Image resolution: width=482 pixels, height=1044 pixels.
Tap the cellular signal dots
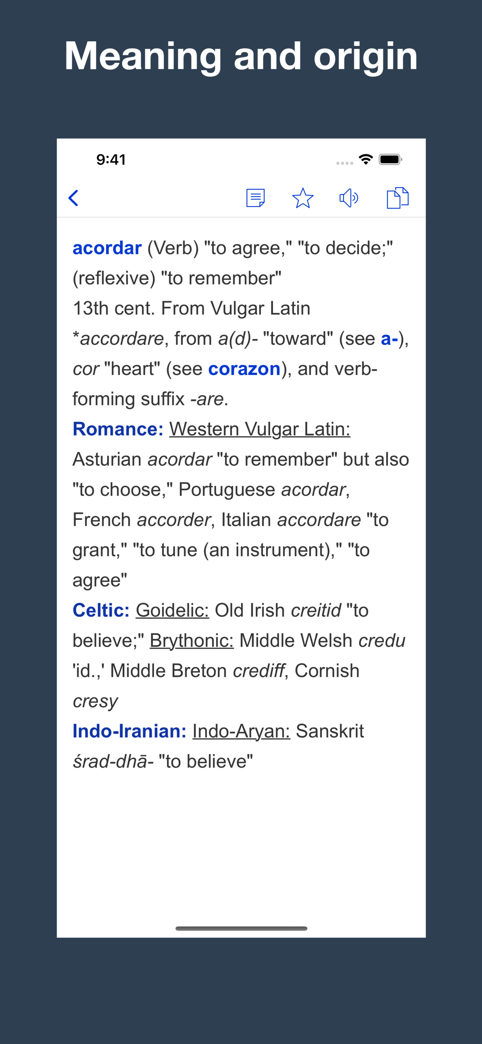pos(344,163)
